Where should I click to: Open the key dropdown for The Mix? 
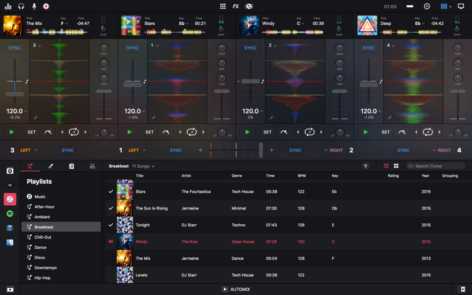click(64, 24)
